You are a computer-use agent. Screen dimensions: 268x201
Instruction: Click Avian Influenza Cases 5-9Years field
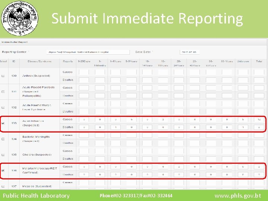(131, 119)
